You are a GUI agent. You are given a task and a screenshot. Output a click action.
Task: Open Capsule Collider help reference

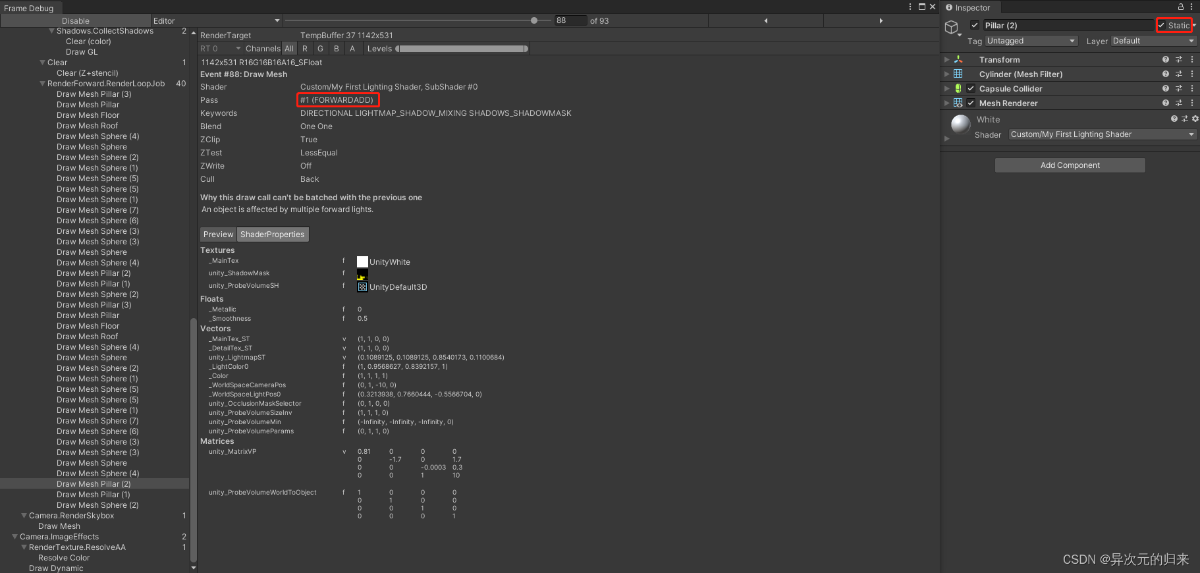[x=1166, y=88]
